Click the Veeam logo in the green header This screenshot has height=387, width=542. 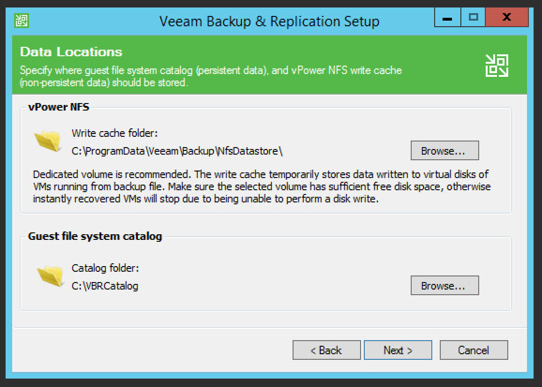click(497, 66)
